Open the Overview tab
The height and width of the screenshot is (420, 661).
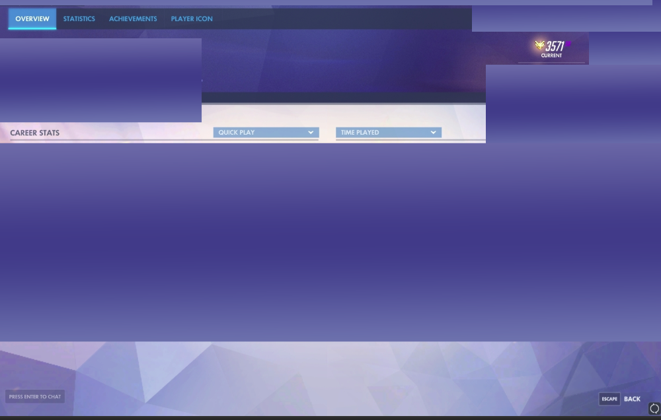click(x=32, y=19)
